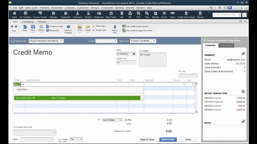Click Use credit to apply to invoice
The width and height of the screenshot is (257, 144).
click(x=137, y=30)
